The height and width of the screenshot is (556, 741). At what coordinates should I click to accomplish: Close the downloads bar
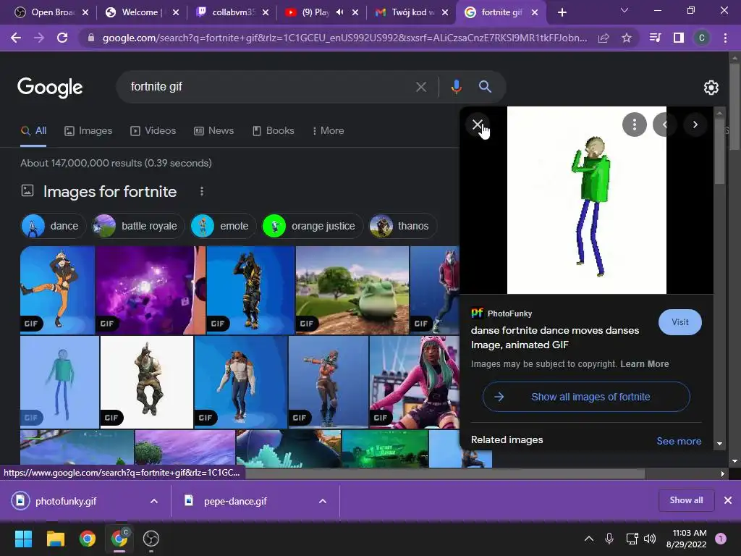coord(728,500)
